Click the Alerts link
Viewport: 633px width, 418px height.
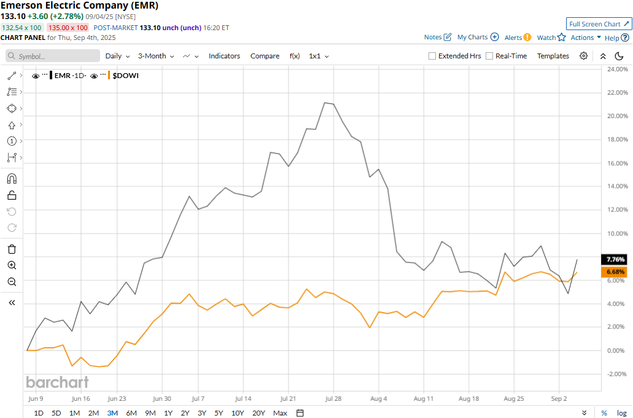click(513, 37)
